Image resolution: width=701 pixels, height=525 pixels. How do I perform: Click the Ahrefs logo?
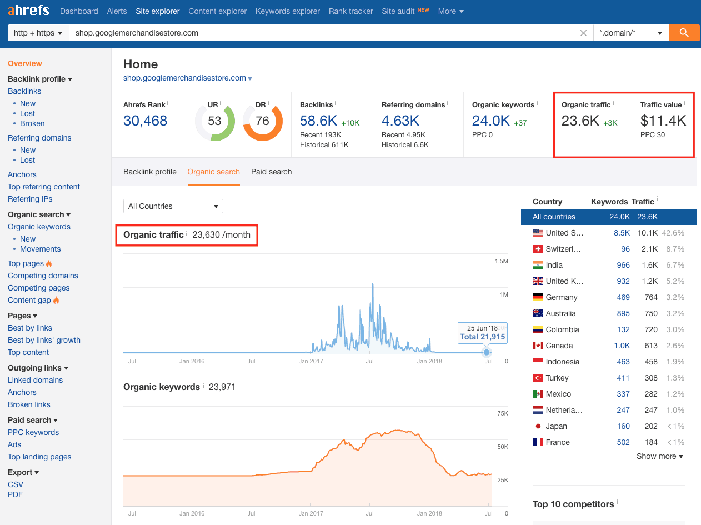click(x=28, y=11)
